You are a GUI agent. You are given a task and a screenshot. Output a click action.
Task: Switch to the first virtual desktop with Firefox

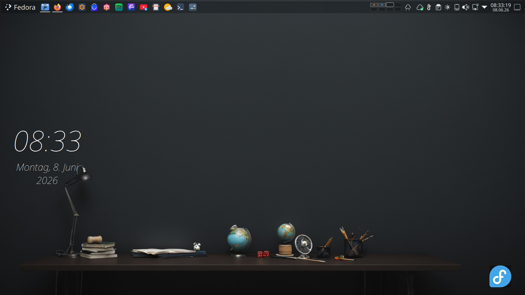click(x=374, y=5)
